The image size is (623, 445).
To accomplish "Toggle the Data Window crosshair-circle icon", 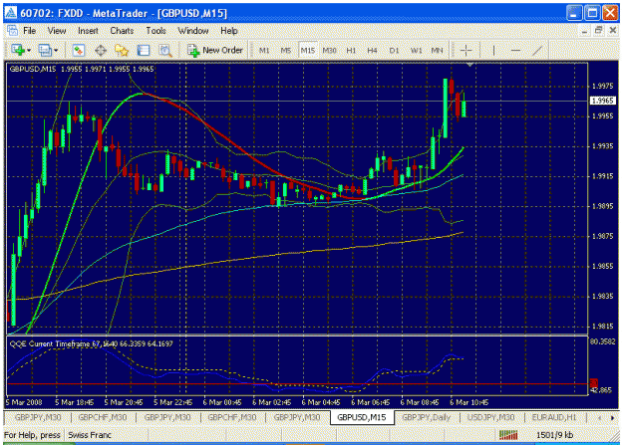I will (101, 51).
